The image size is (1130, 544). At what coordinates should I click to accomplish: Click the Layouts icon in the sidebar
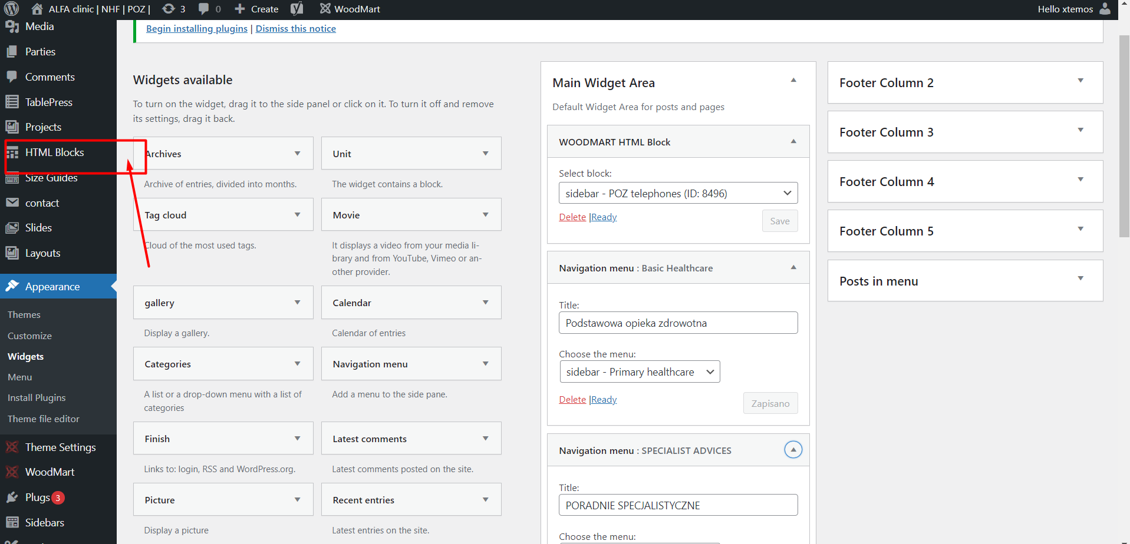coord(12,253)
